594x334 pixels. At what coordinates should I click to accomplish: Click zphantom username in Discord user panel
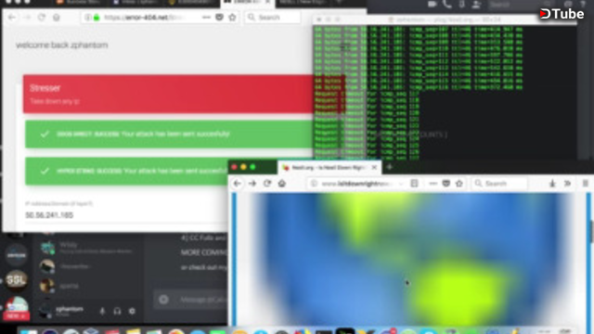pos(70,309)
